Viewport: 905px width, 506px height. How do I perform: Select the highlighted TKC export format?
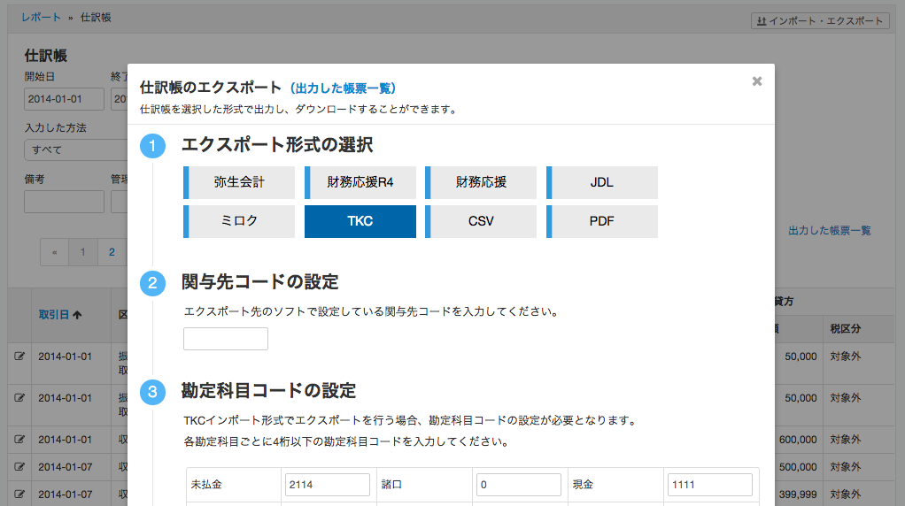point(360,221)
